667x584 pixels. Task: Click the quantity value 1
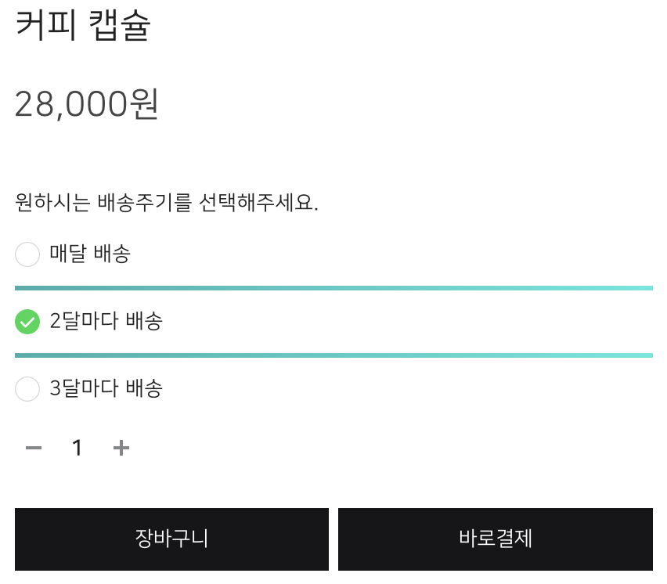point(77,448)
